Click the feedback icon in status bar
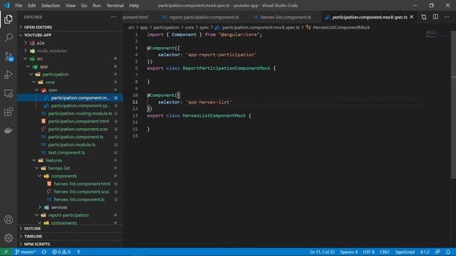This screenshot has height=256, width=456. 437,252
